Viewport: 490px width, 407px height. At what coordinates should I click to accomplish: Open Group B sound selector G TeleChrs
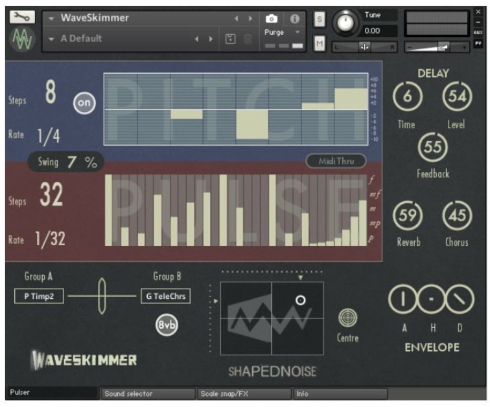pyautogui.click(x=166, y=296)
